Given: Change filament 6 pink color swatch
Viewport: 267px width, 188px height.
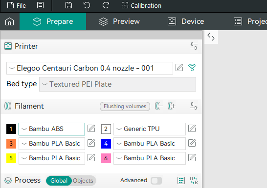Looking at the screenshot, I should 106,158.
